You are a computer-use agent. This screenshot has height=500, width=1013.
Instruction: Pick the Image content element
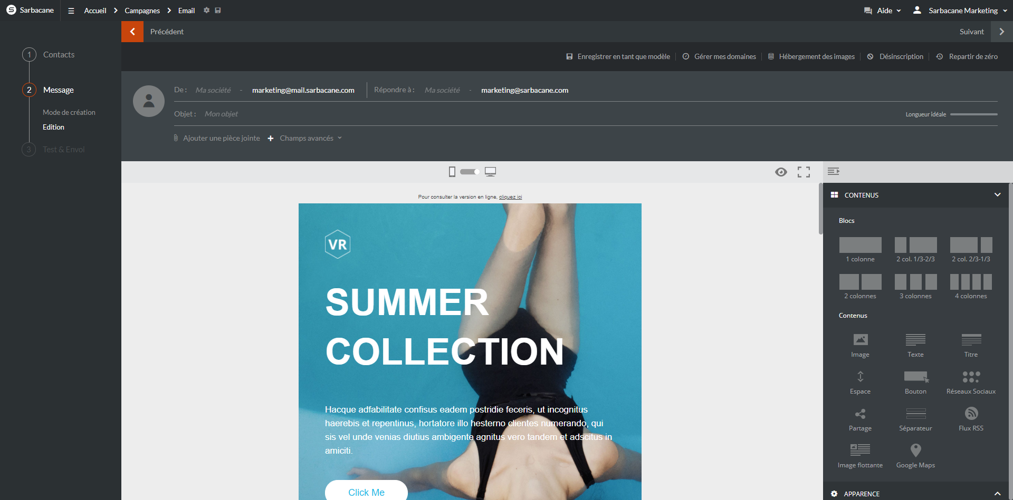861,345
